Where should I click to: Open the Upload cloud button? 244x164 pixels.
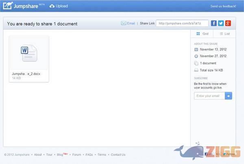[x=59, y=6]
